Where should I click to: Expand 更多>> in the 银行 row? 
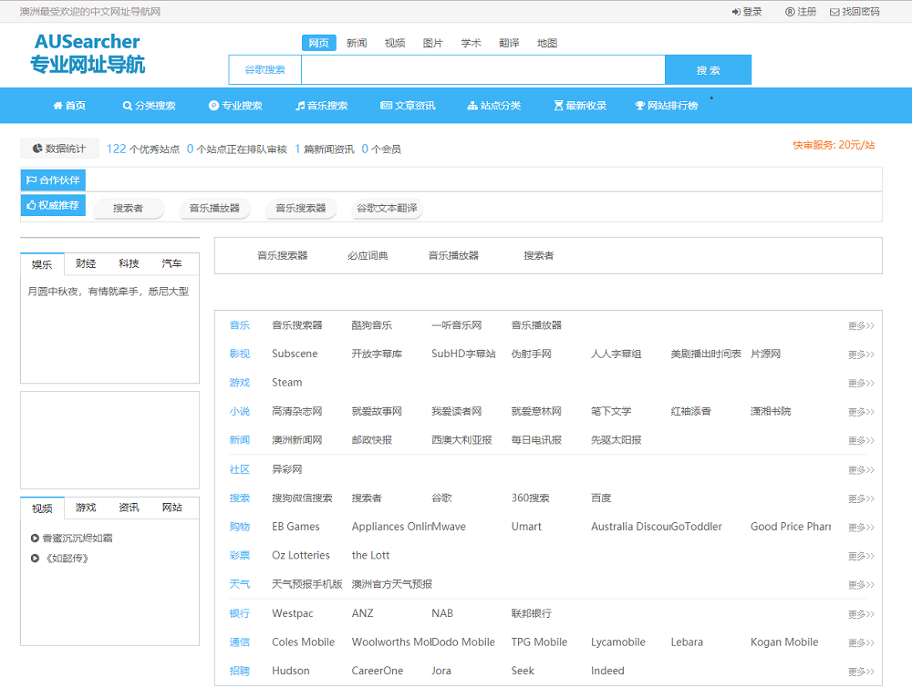click(x=861, y=614)
